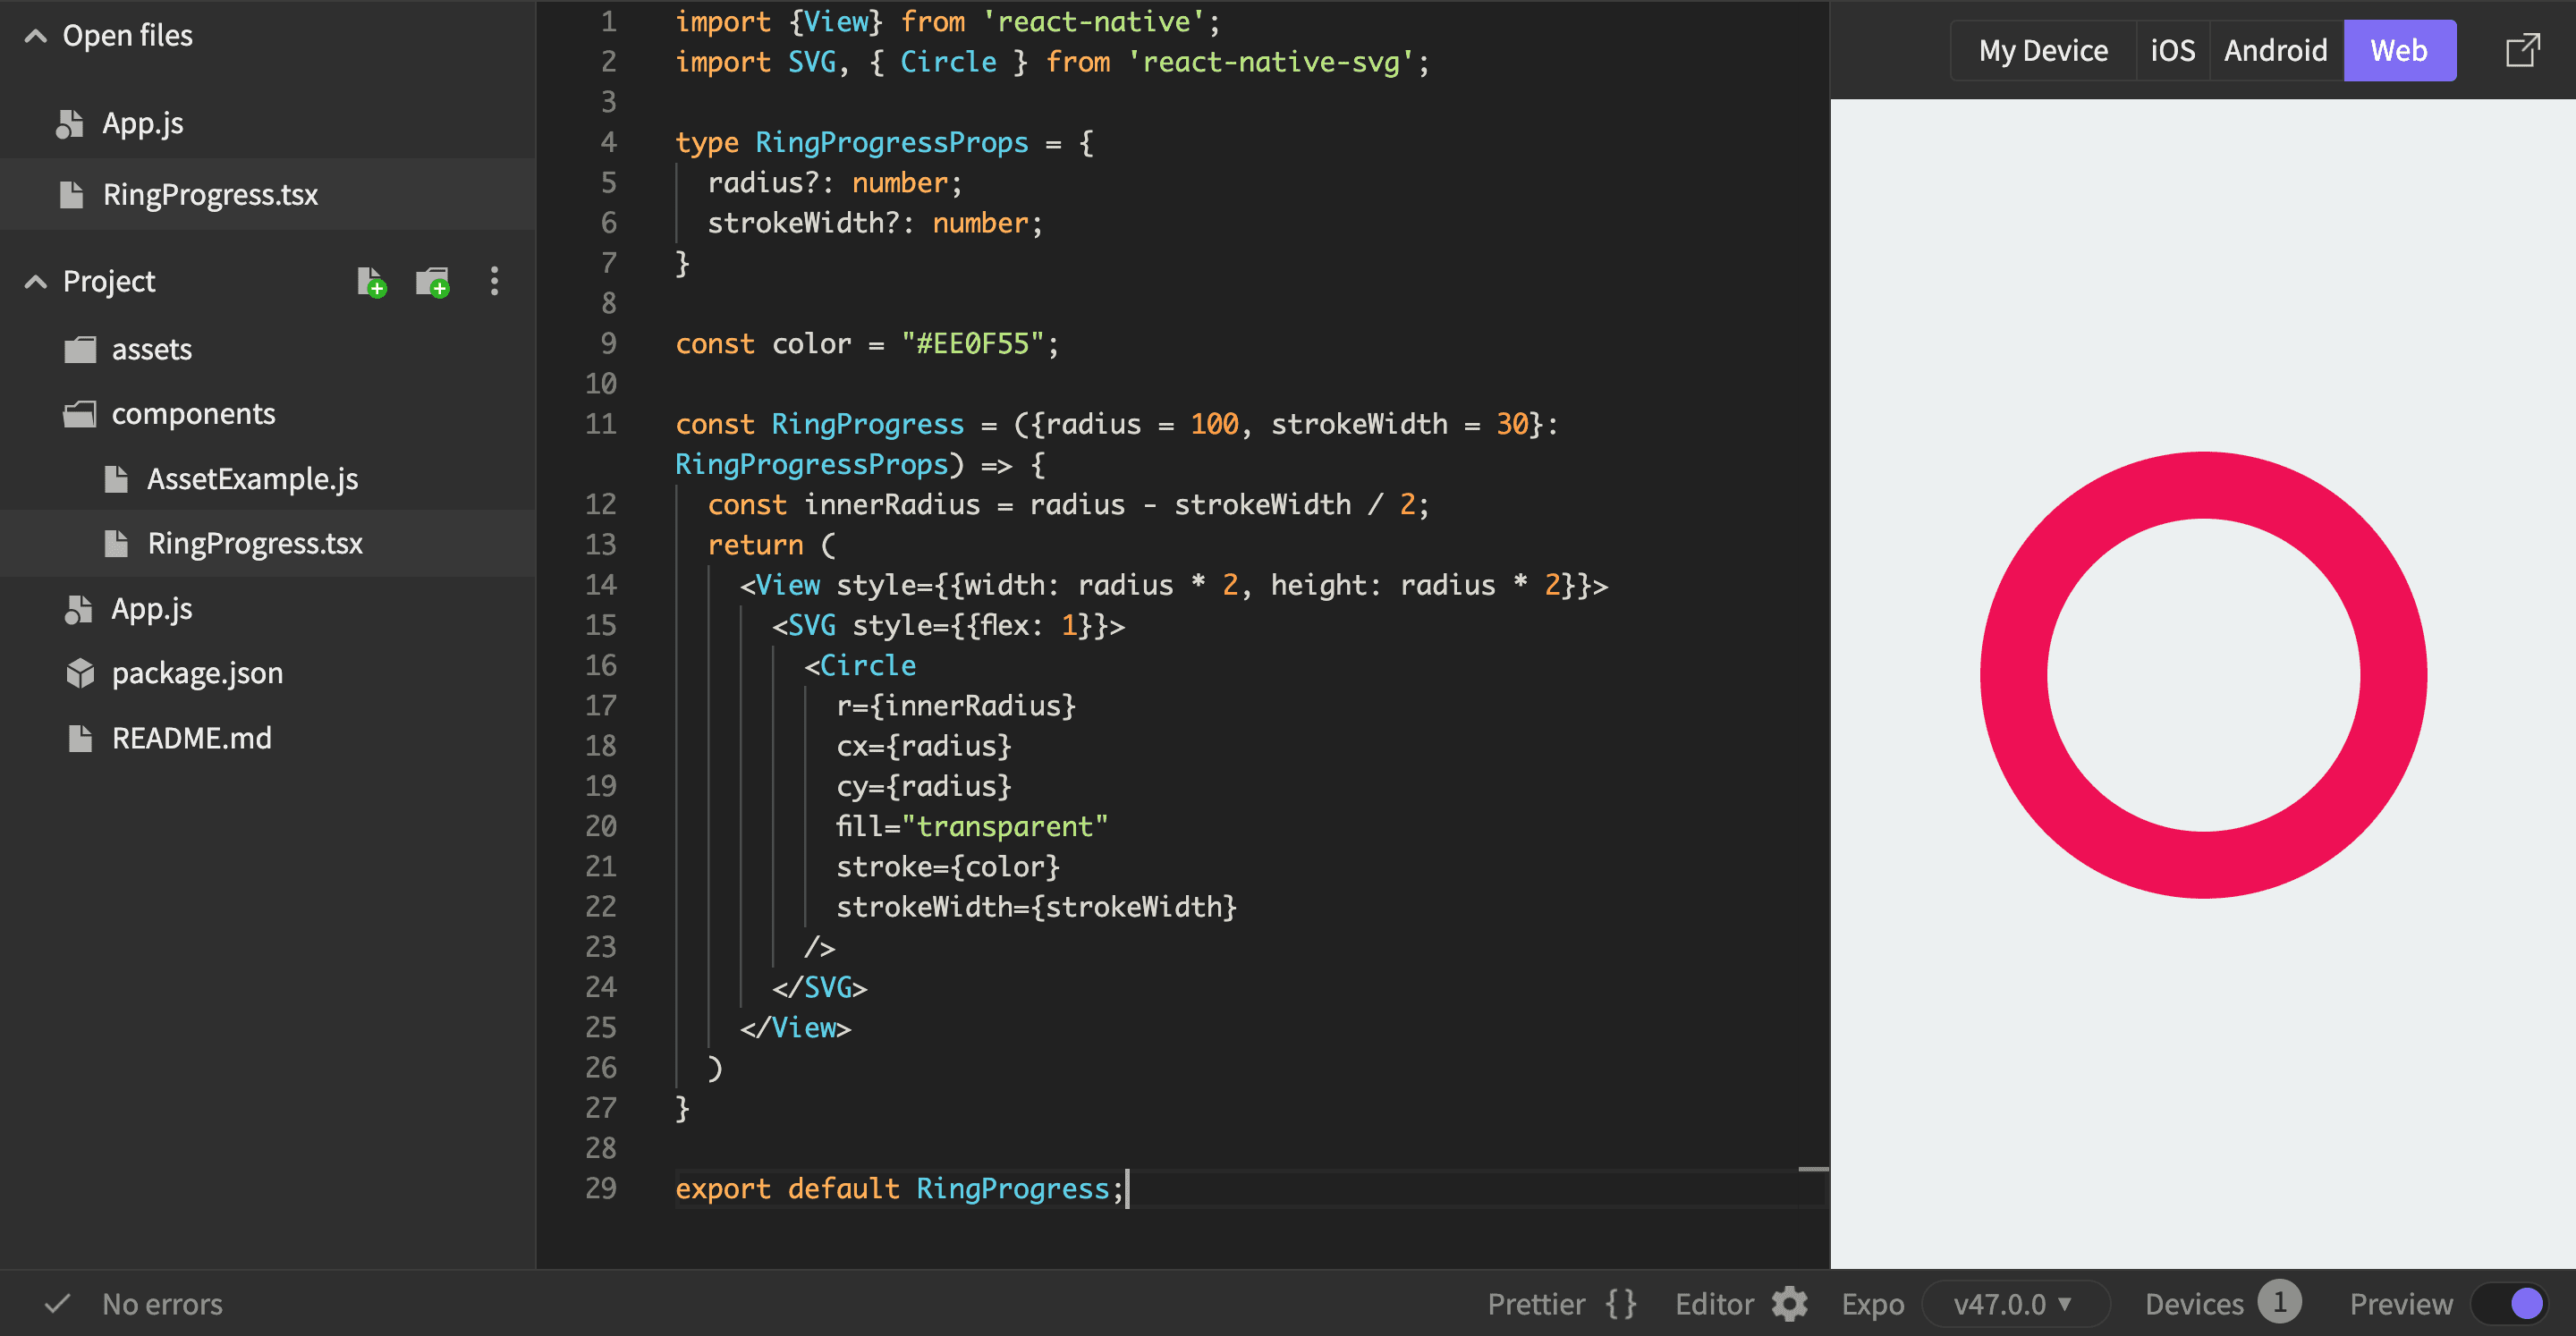Image resolution: width=2576 pixels, height=1336 pixels.
Task: Switch to My Device tab
Action: pos(2043,49)
